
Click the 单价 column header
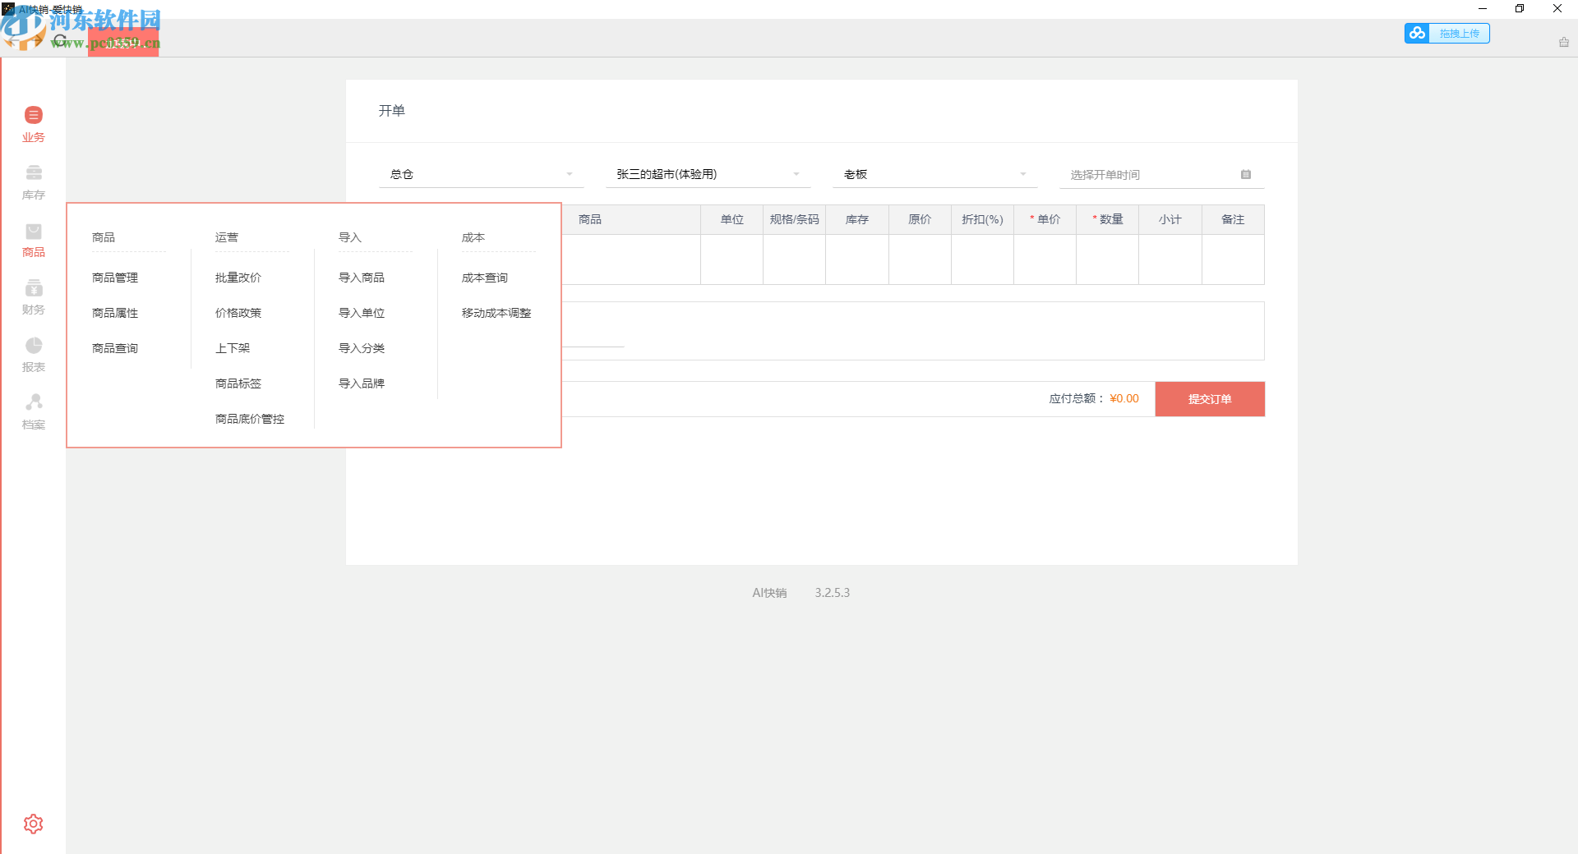pos(1045,219)
